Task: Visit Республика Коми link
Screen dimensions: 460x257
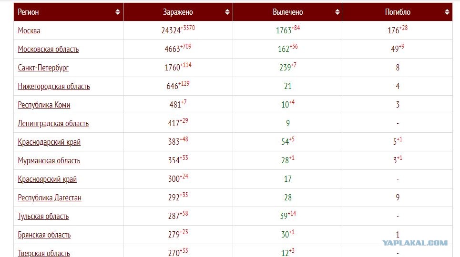Action: click(x=44, y=105)
